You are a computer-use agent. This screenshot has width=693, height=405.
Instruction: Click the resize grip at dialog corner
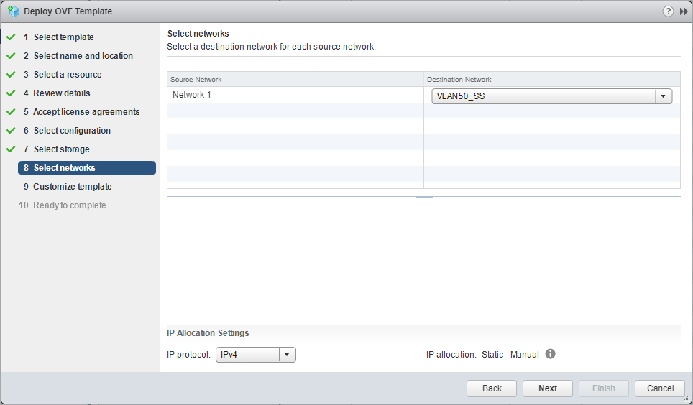point(686,399)
